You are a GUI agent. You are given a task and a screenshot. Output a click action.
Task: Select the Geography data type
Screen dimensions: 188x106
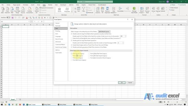[x=67, y=10]
